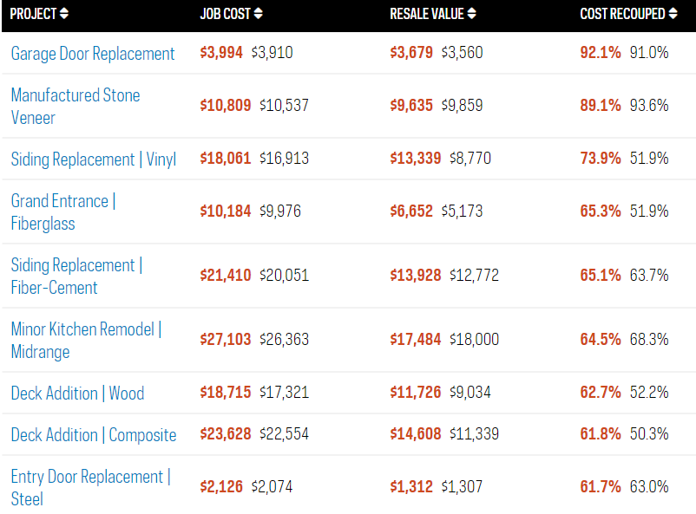Select the 62.7% cost recouped value

(601, 393)
